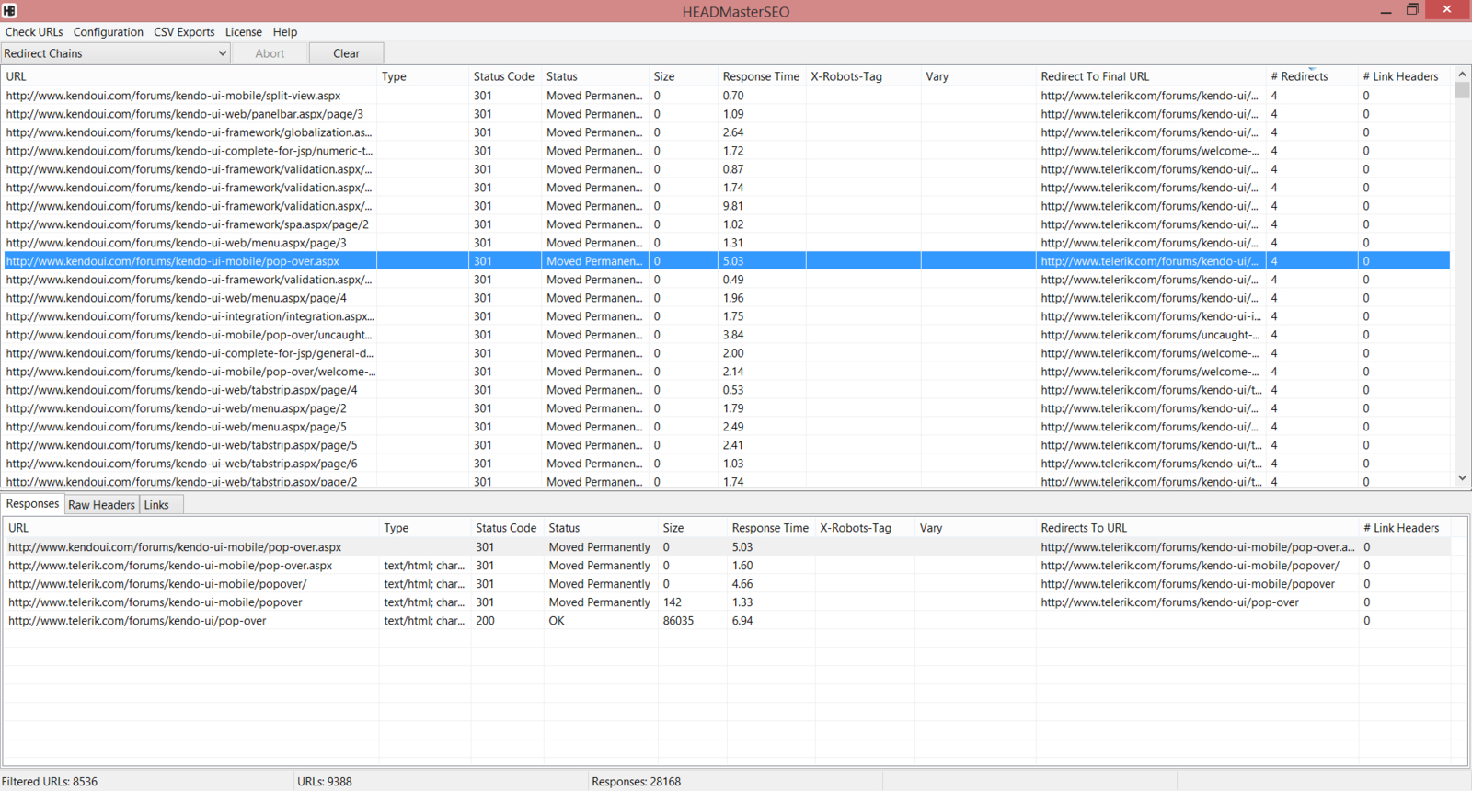Open the Redirect Chains filter dropdown

click(x=115, y=53)
